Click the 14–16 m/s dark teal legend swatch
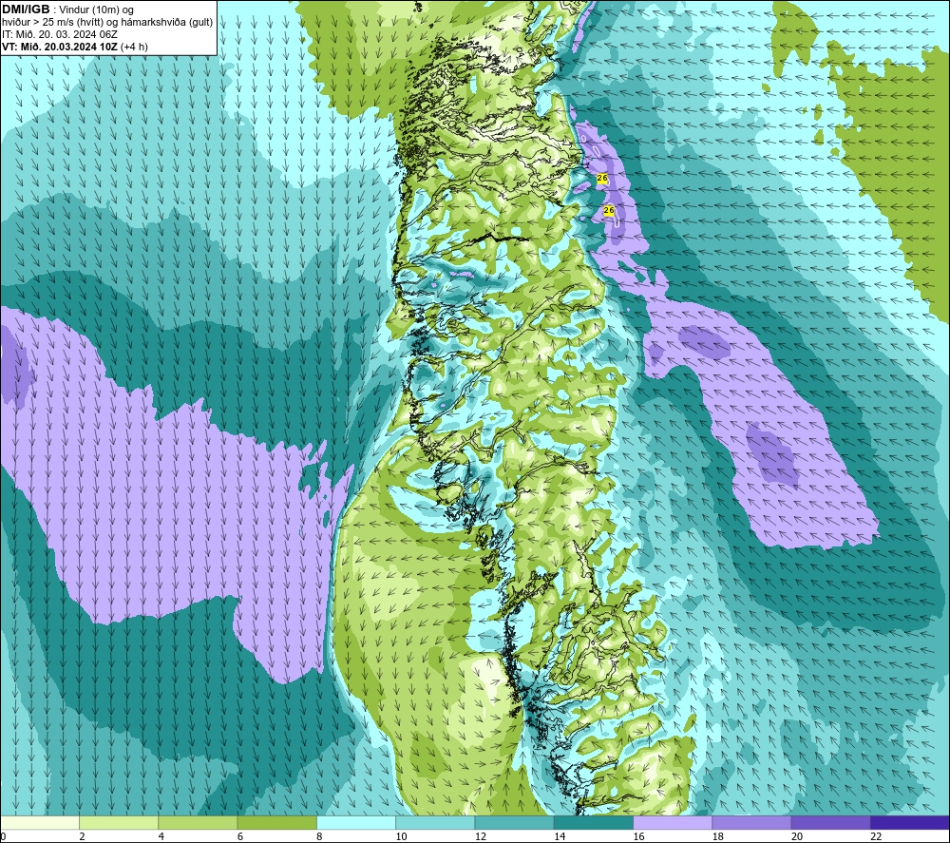The height and width of the screenshot is (843, 950). tap(594, 822)
